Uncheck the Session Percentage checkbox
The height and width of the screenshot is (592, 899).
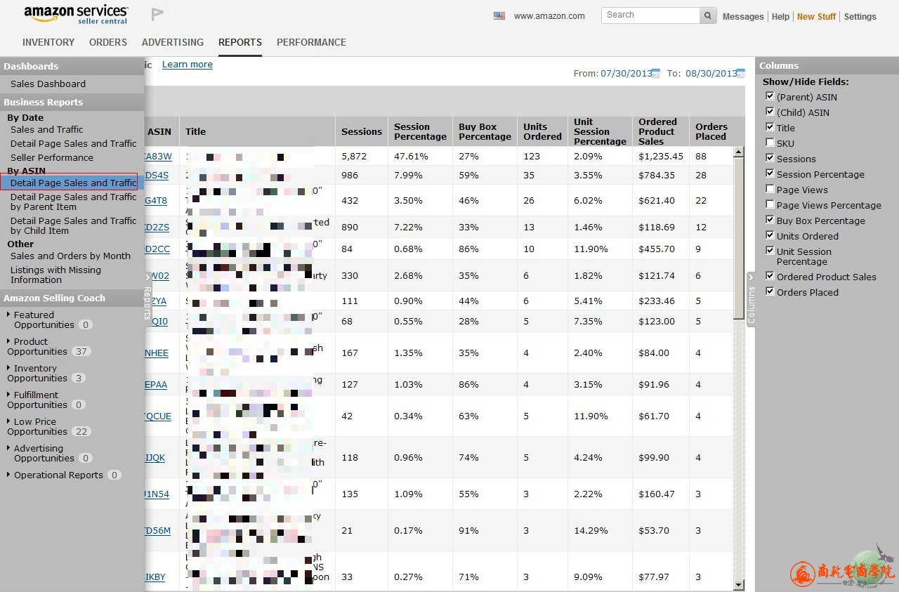pyautogui.click(x=770, y=173)
